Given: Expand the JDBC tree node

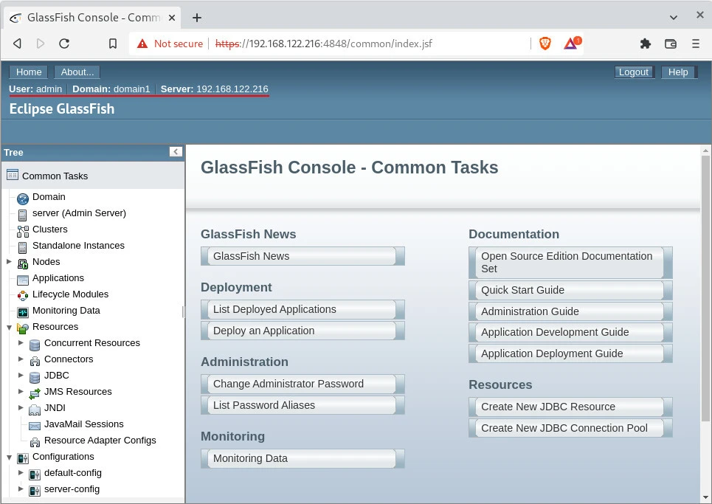Looking at the screenshot, I should tap(21, 376).
